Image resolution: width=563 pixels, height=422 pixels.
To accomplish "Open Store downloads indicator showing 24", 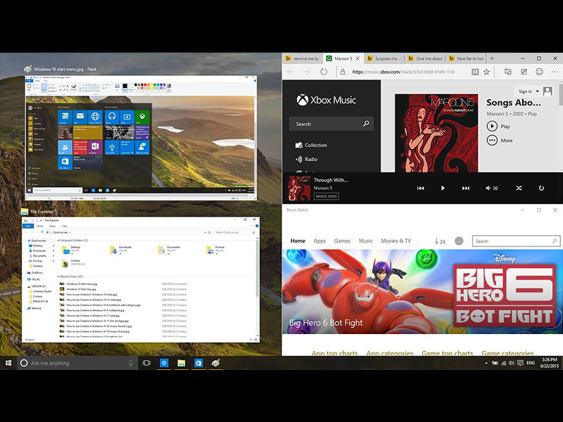I will point(440,241).
